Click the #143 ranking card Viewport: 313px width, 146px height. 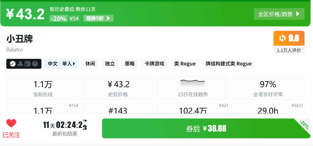point(118,108)
